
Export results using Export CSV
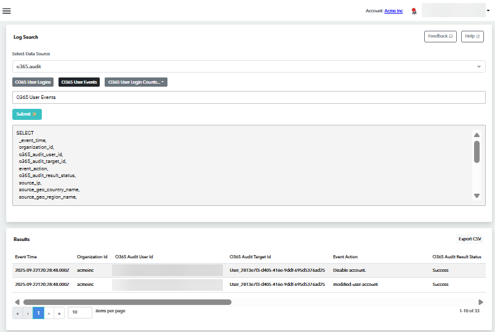pos(470,239)
